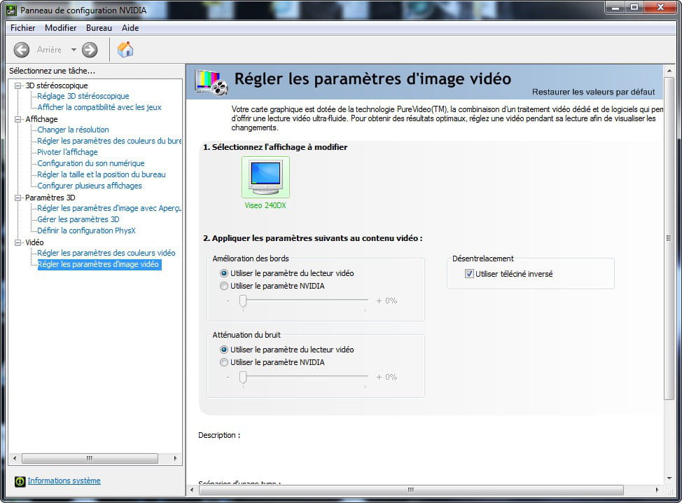Open Régler la taille et la position du bureau

pos(102,174)
